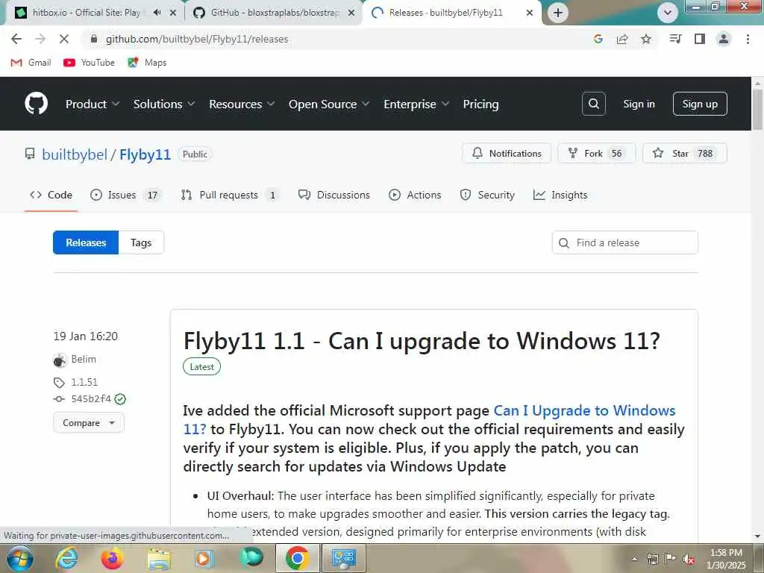Screen dimensions: 764x573
Task: Open the 1.1.51 tag link
Action: point(84,382)
